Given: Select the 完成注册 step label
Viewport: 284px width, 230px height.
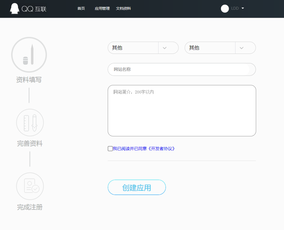Looking at the screenshot, I should [x=30, y=207].
